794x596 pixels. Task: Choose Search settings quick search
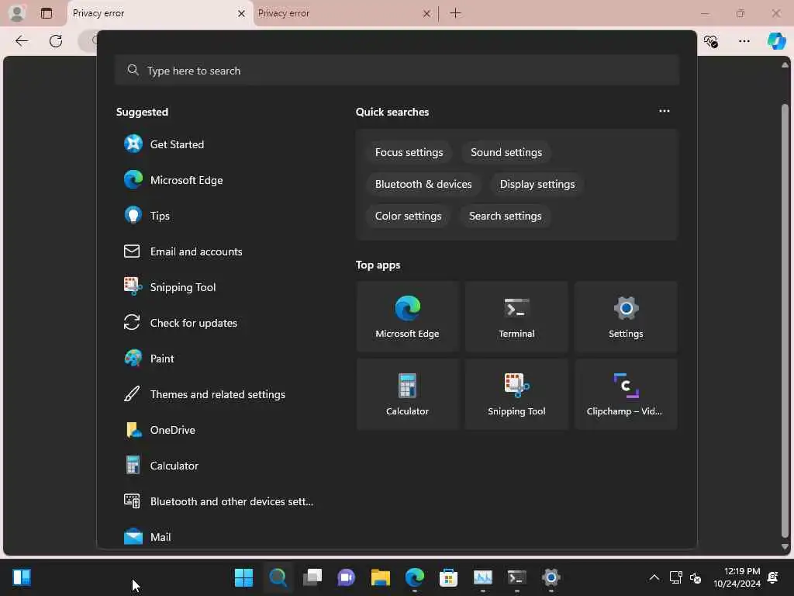pos(506,217)
